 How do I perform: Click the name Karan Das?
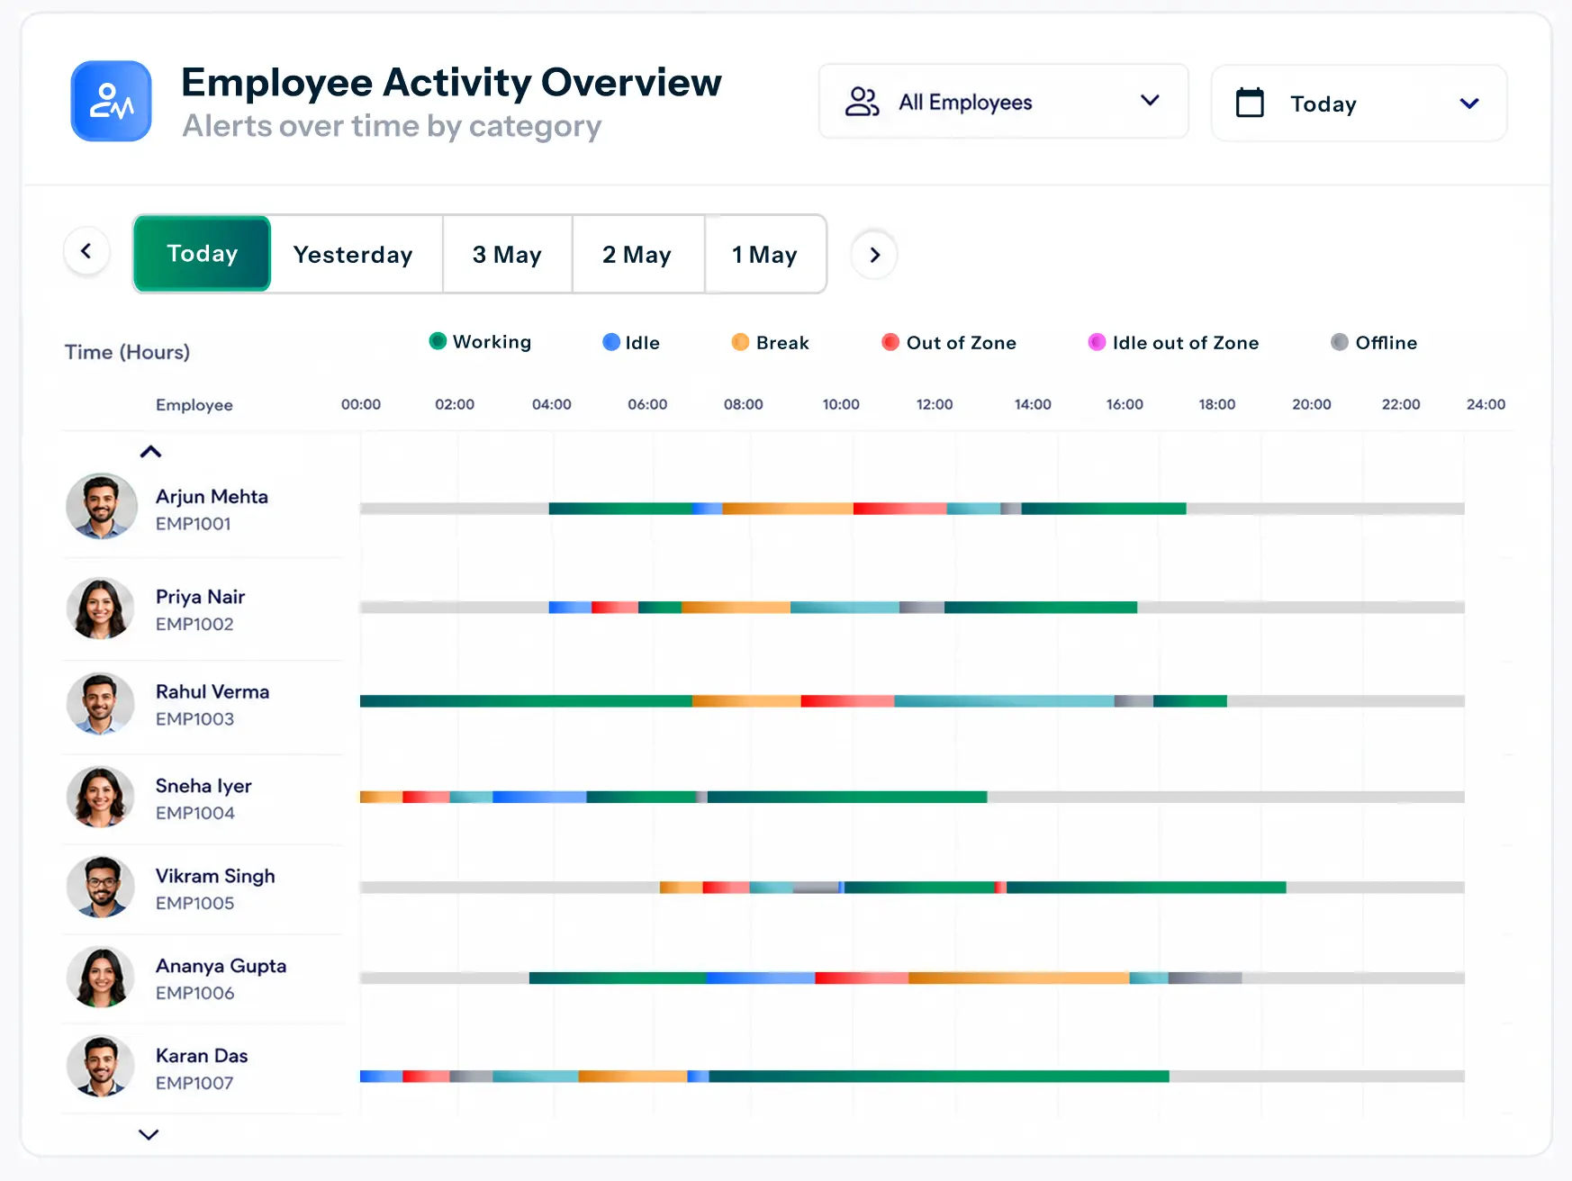tap(202, 1056)
